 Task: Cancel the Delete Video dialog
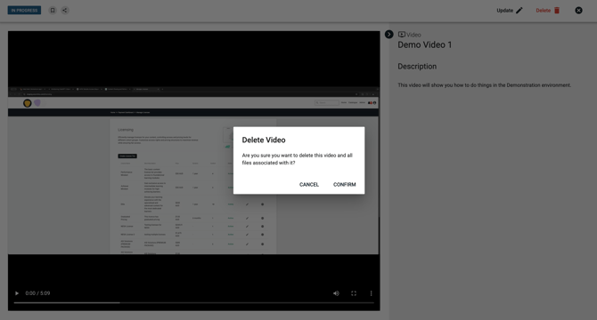pyautogui.click(x=309, y=185)
